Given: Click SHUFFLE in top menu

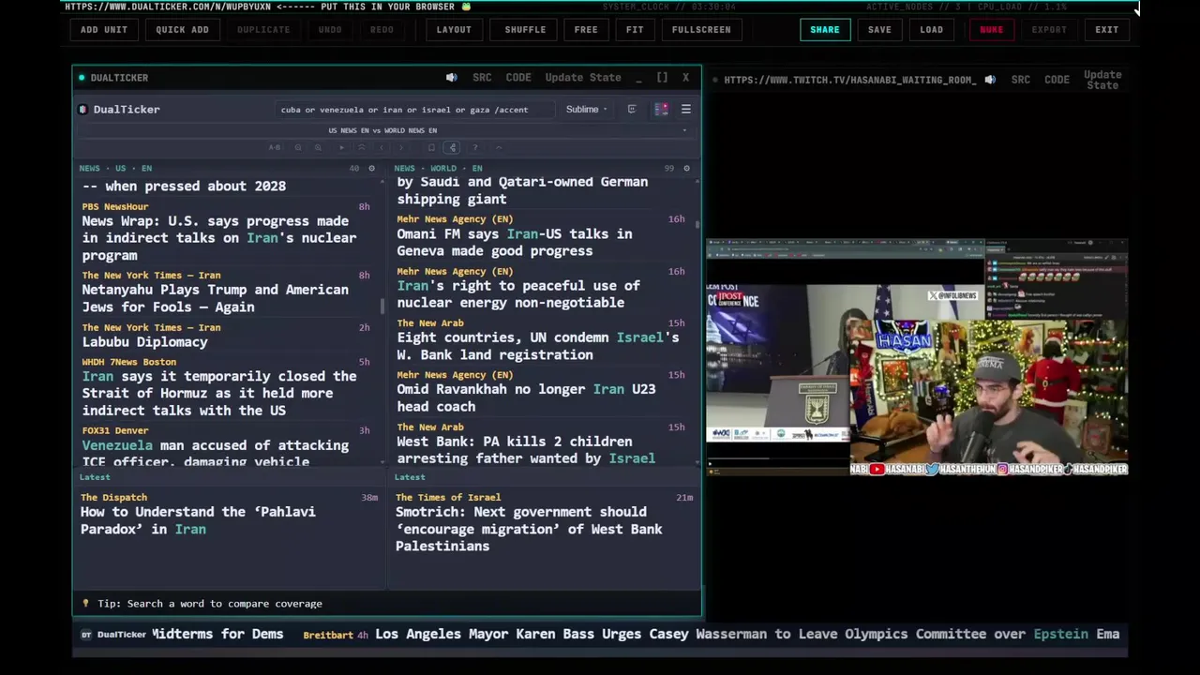Looking at the screenshot, I should click(525, 30).
